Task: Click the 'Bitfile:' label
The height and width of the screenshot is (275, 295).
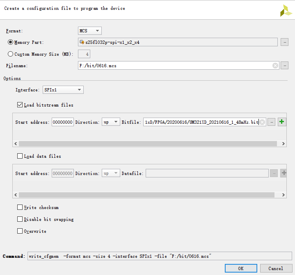Action: 131,122
